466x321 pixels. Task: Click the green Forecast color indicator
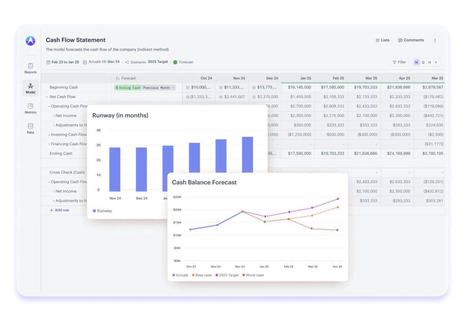click(x=175, y=62)
